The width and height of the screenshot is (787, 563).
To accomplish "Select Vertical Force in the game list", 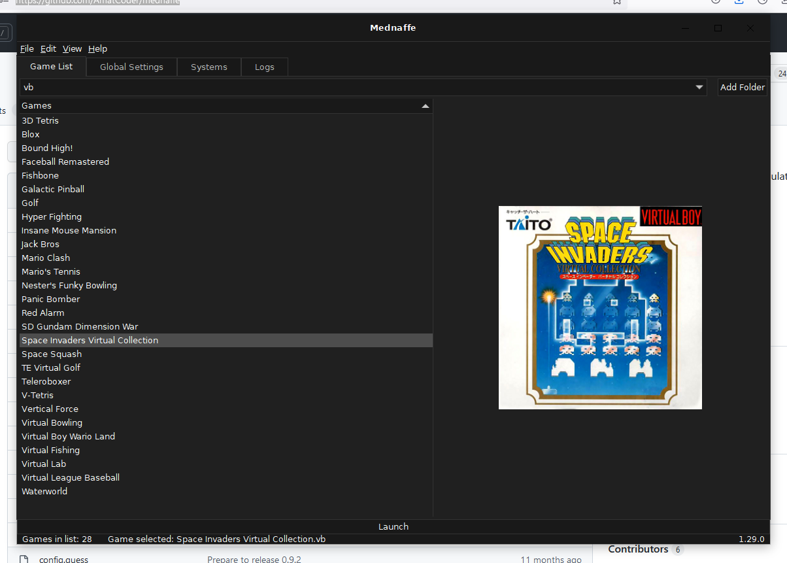I will click(x=226, y=409).
